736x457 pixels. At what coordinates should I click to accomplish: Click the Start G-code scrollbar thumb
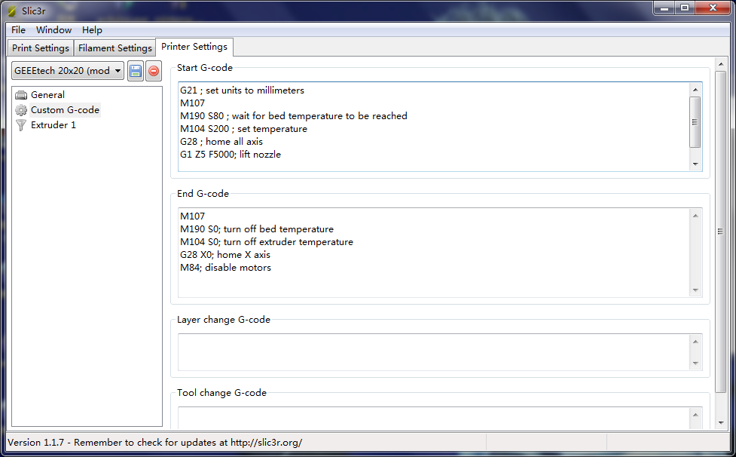click(x=695, y=122)
